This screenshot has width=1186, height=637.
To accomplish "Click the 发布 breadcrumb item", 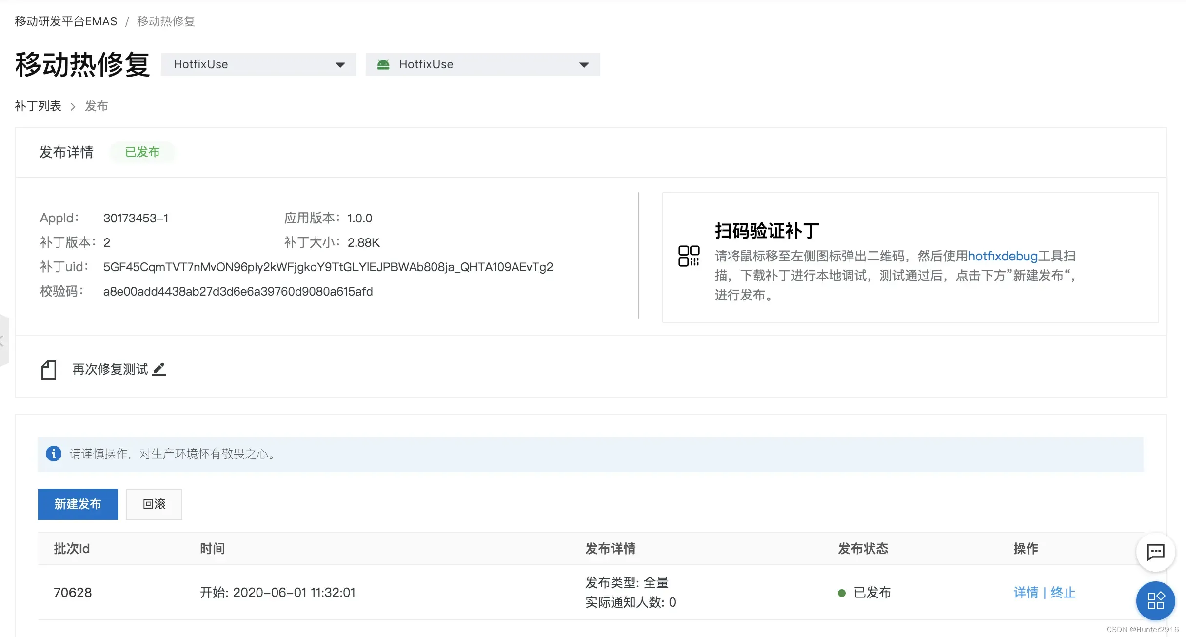I will 96,106.
